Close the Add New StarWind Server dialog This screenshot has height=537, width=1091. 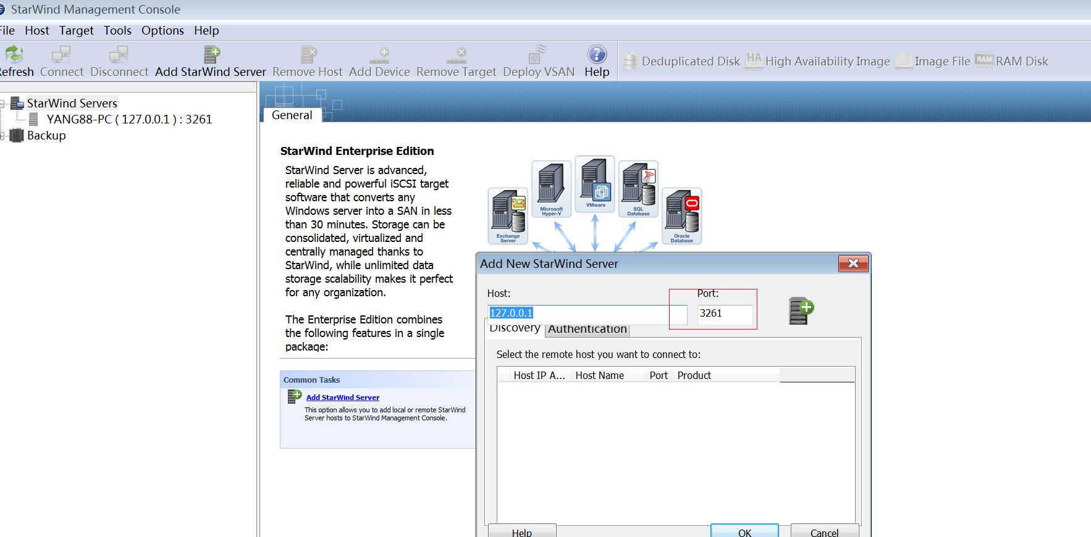(853, 264)
